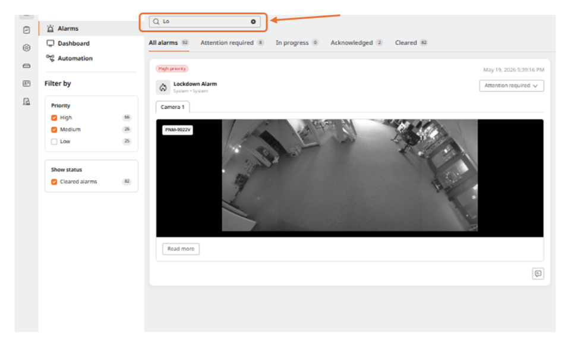This screenshot has width=574, height=346.
Task: Click the magnifier icon in the search box
Action: (x=156, y=21)
